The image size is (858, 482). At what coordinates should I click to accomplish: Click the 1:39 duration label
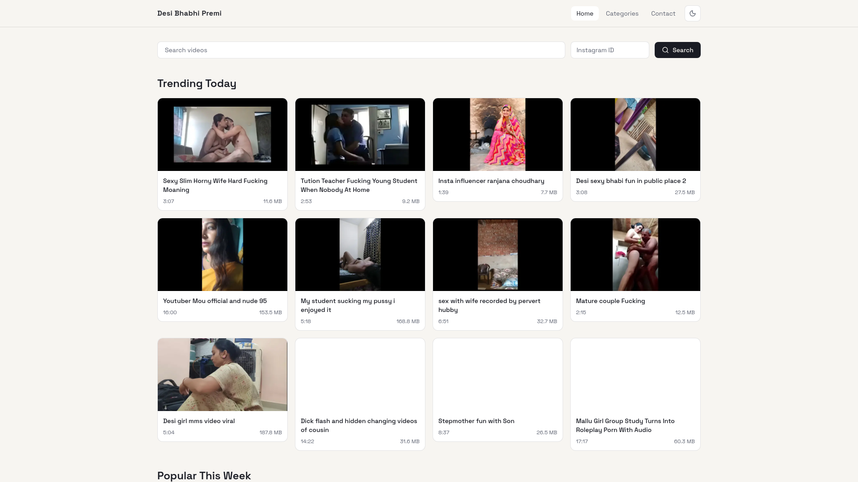(443, 192)
